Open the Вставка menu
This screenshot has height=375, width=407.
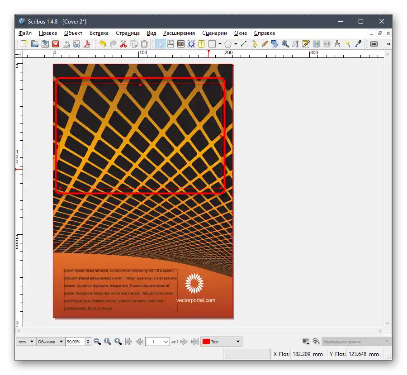click(x=99, y=33)
